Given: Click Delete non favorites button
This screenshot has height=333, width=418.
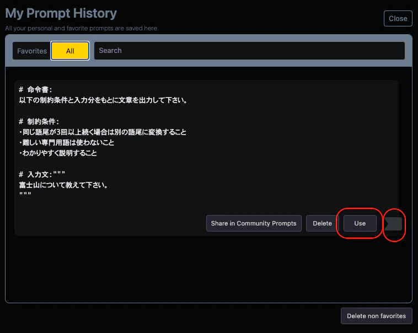Looking at the screenshot, I should tap(376, 316).
